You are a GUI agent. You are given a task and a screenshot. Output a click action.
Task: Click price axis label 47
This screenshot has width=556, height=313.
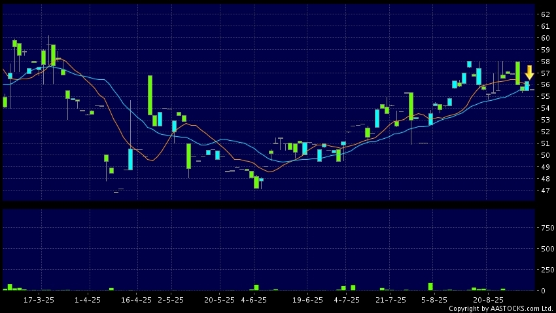click(x=546, y=191)
